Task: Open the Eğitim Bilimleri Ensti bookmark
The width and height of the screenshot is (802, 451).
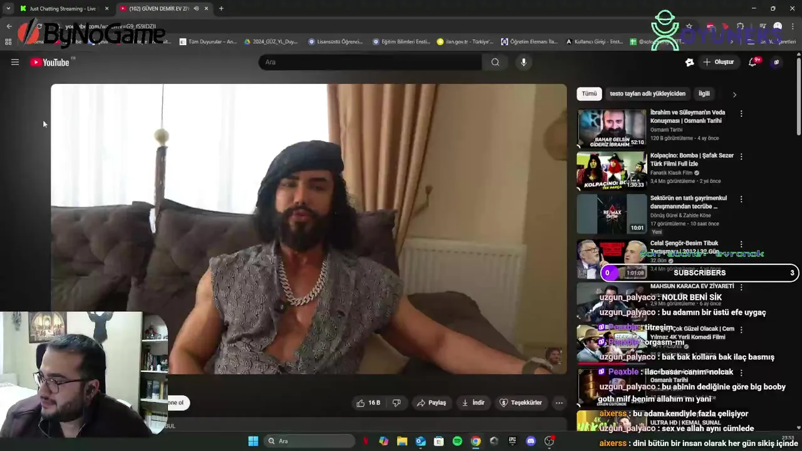Action: [x=401, y=42]
